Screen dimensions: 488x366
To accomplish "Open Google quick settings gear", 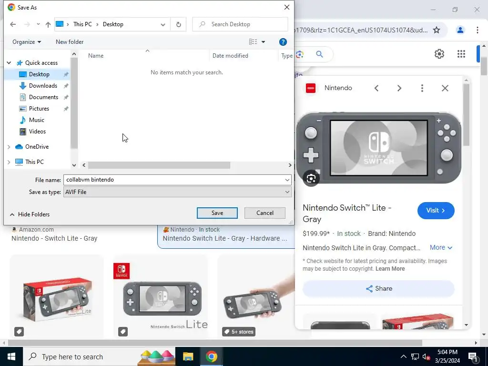I will [439, 54].
